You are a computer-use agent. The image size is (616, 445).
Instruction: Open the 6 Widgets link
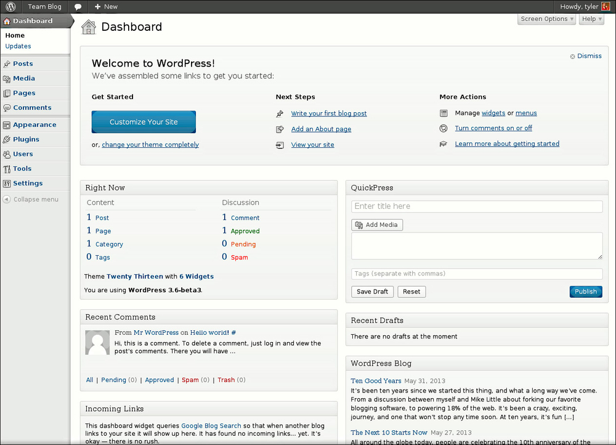pos(197,276)
